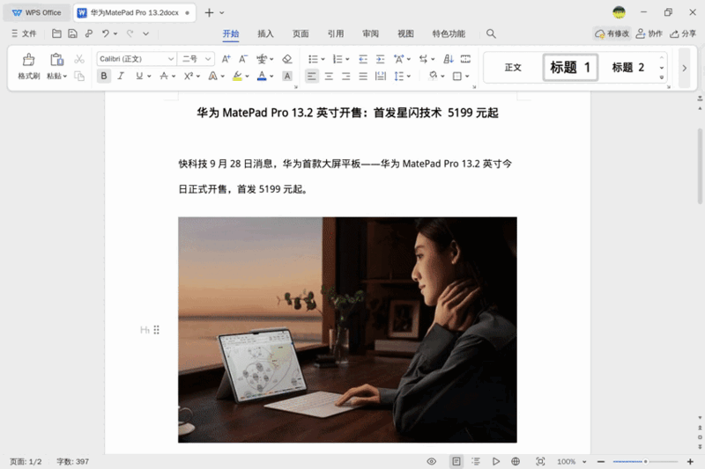Expand the zoom percentage 100% dropdown
The image size is (705, 469).
coord(582,461)
